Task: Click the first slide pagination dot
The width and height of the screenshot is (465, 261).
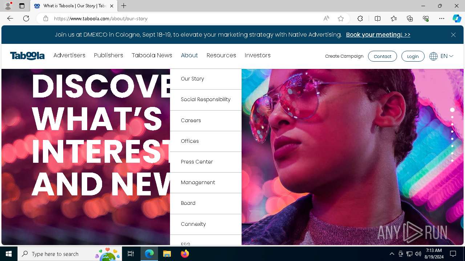Action: click(452, 110)
